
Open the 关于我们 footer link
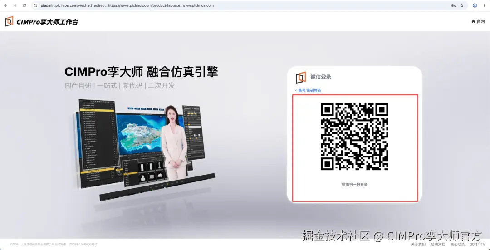[x=418, y=244]
